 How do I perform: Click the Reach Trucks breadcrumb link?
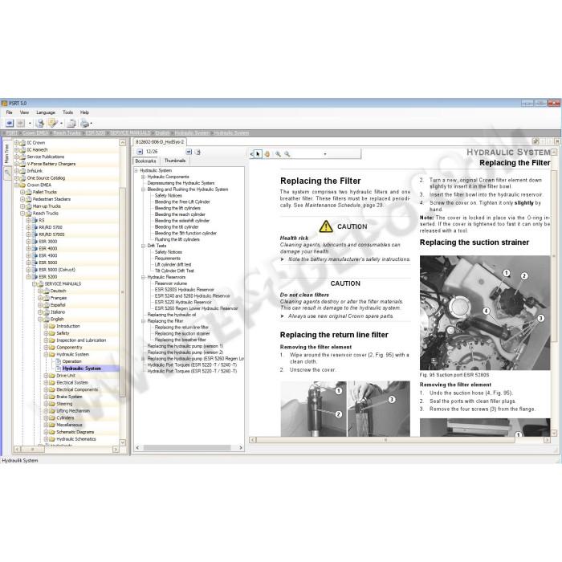pos(67,133)
